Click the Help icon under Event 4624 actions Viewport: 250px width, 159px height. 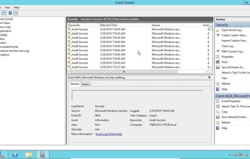pyautogui.click(x=218, y=128)
